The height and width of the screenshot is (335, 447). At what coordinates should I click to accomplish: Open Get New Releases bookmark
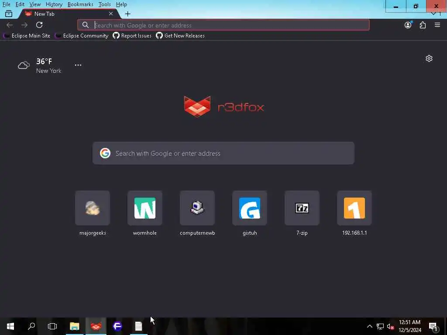coord(180,36)
